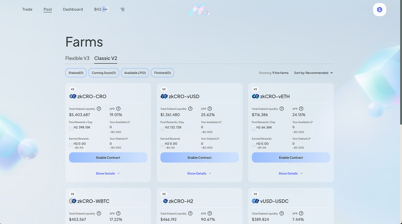The image size is (402, 224).
Task: Expand Show Details on zkCRO-CRO card
Action: (108, 174)
